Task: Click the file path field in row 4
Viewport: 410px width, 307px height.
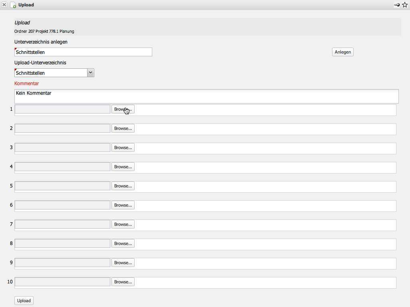Action: pos(62,167)
